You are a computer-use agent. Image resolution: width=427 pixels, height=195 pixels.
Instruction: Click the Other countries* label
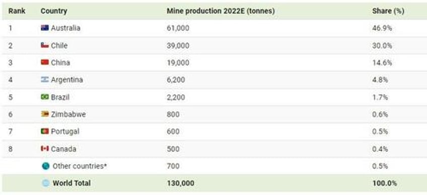pyautogui.click(x=80, y=166)
